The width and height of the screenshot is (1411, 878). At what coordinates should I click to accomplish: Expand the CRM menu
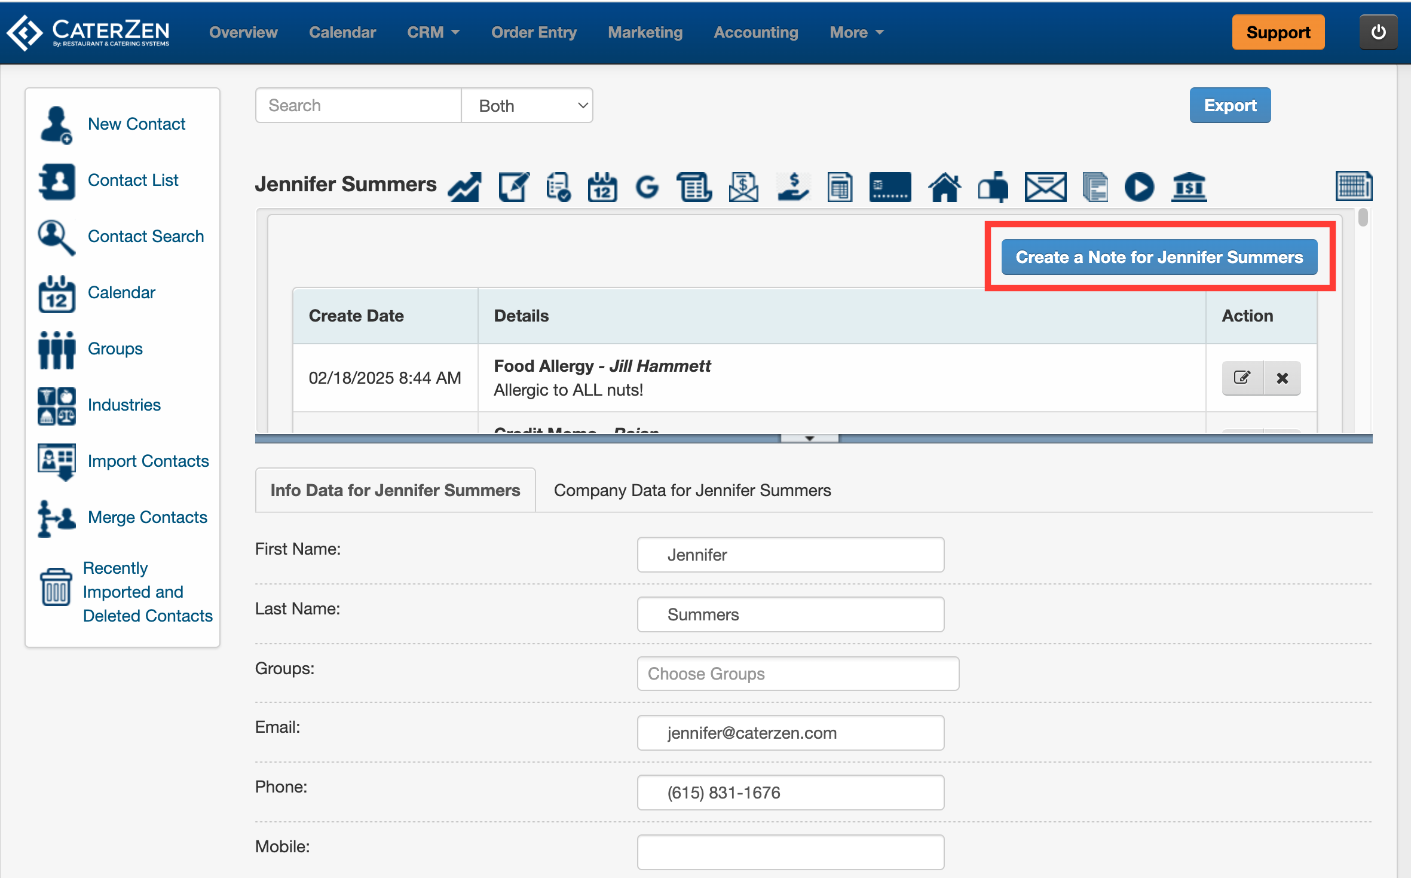(x=433, y=32)
